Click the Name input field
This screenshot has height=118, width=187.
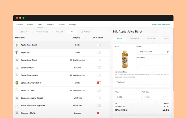pos(153,52)
